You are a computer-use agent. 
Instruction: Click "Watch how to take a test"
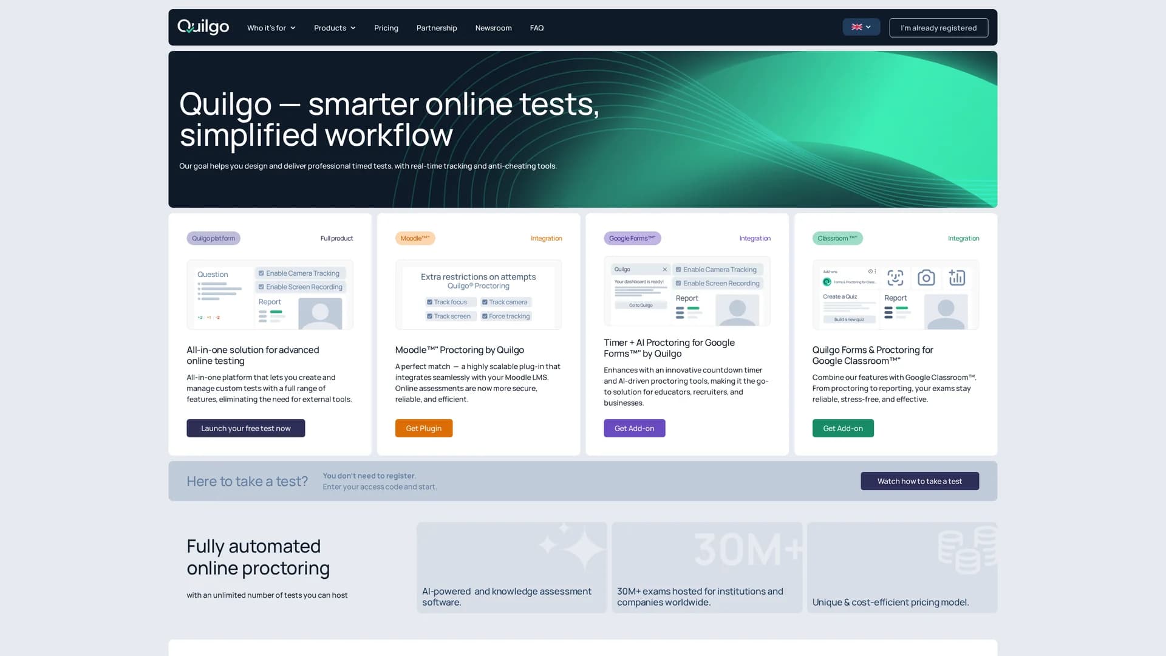tap(919, 481)
